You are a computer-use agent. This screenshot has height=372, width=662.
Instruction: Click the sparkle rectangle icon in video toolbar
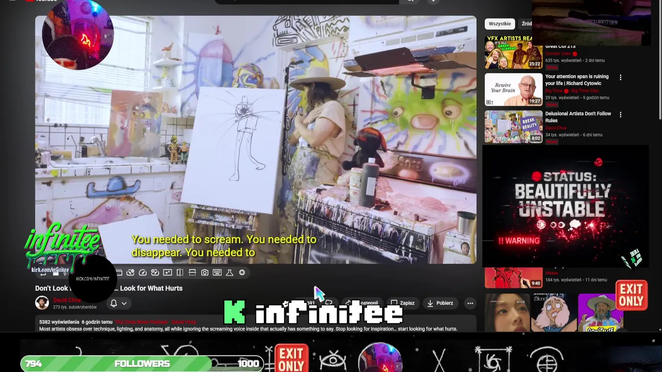pyautogui.click(x=168, y=272)
